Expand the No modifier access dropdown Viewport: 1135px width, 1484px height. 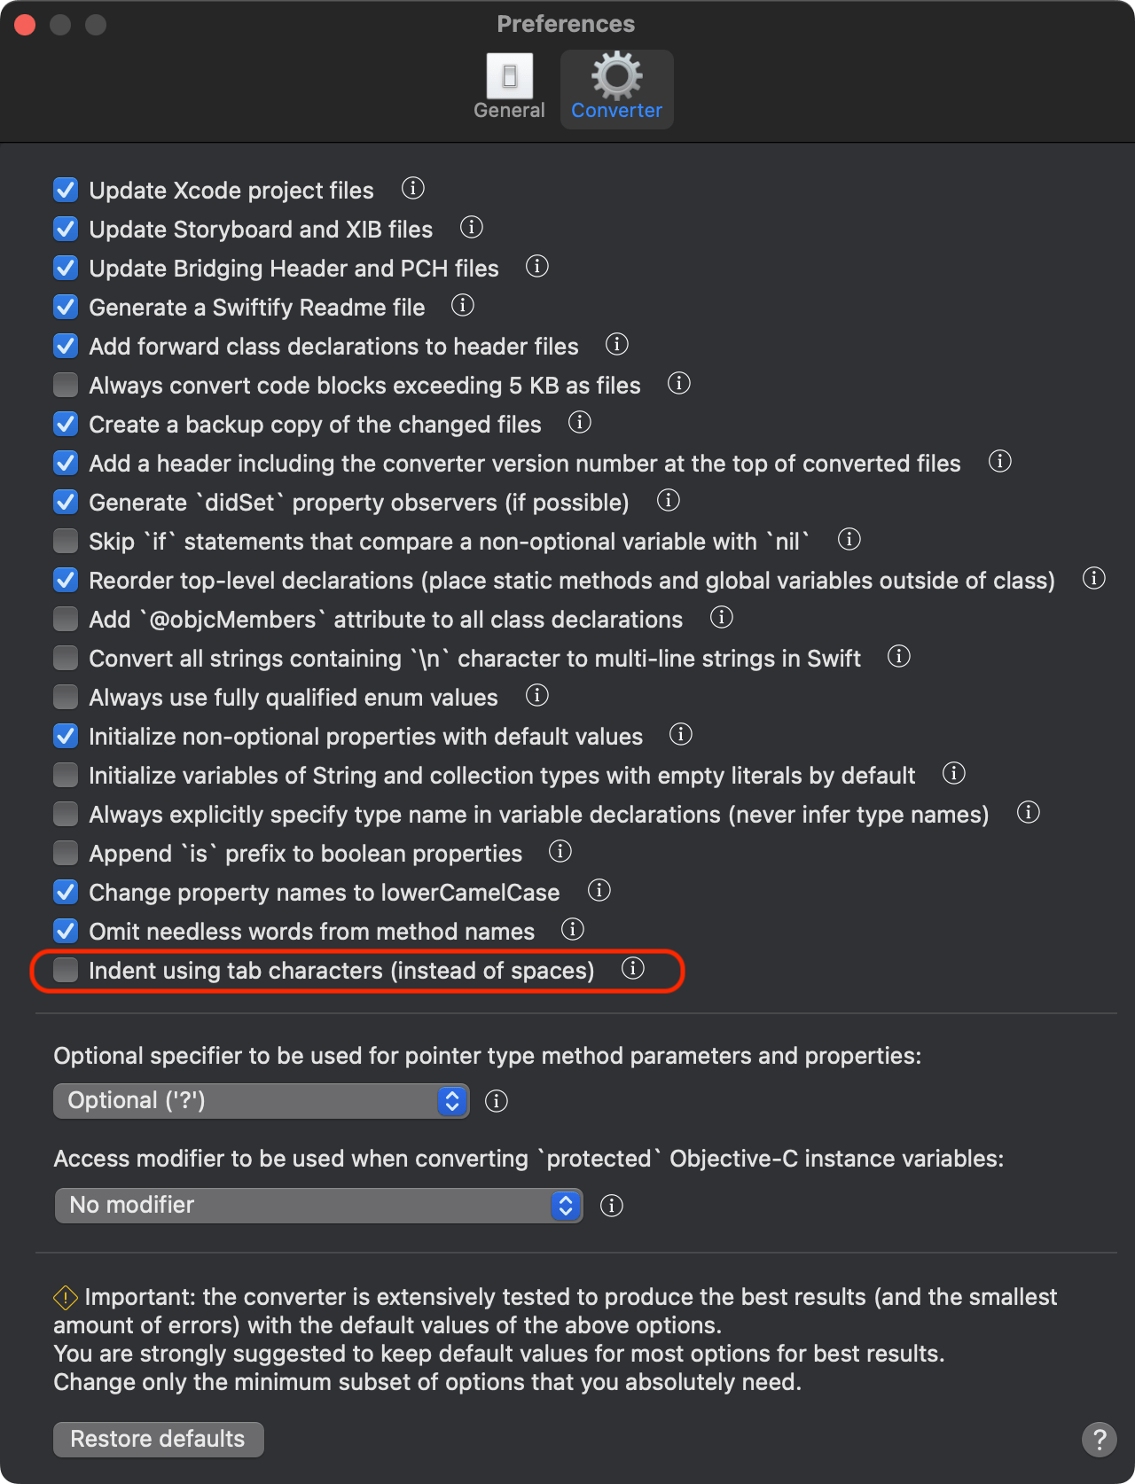tap(318, 1206)
